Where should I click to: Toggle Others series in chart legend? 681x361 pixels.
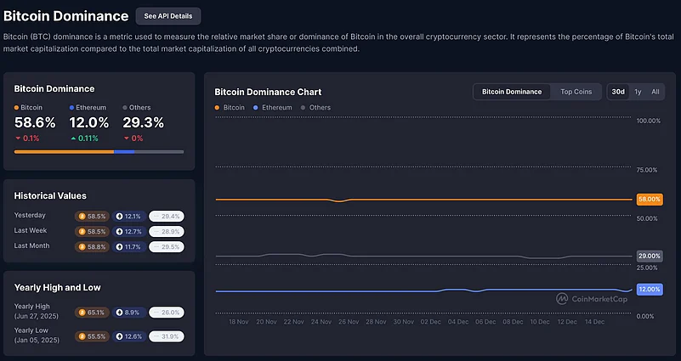(315, 108)
